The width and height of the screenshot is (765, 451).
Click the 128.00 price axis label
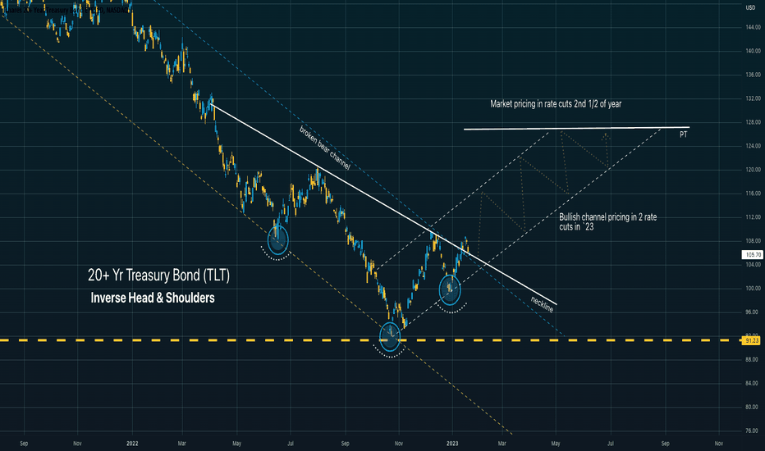click(753, 122)
